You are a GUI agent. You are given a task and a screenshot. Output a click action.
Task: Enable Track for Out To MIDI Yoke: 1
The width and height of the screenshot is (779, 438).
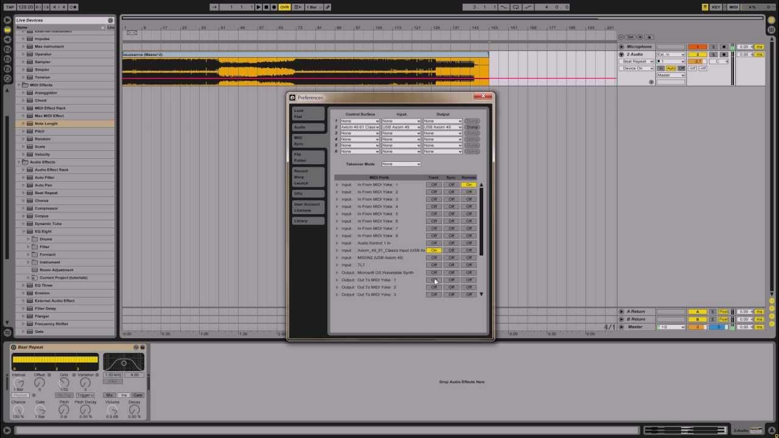click(434, 280)
